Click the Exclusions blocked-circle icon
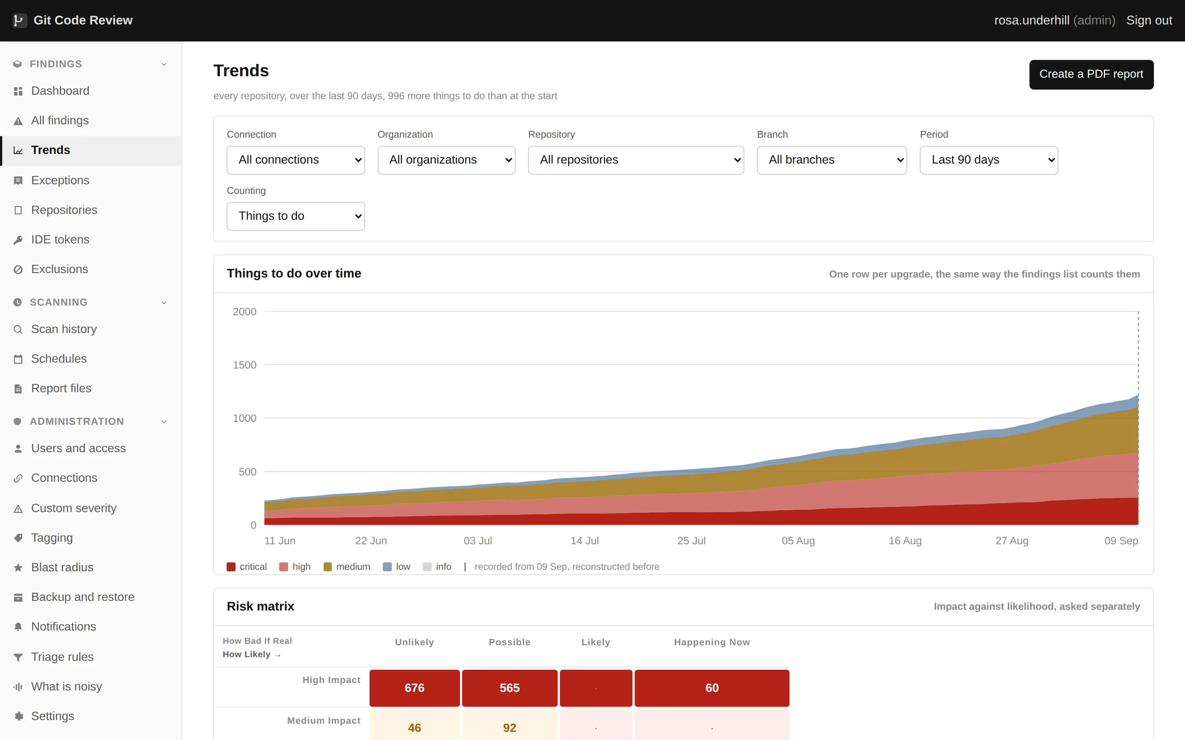This screenshot has width=1185, height=740. click(18, 270)
